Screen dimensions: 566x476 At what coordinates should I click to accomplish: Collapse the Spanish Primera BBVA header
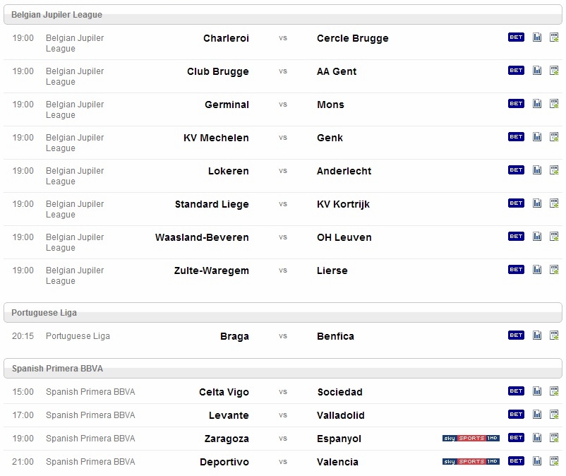pyautogui.click(x=282, y=369)
